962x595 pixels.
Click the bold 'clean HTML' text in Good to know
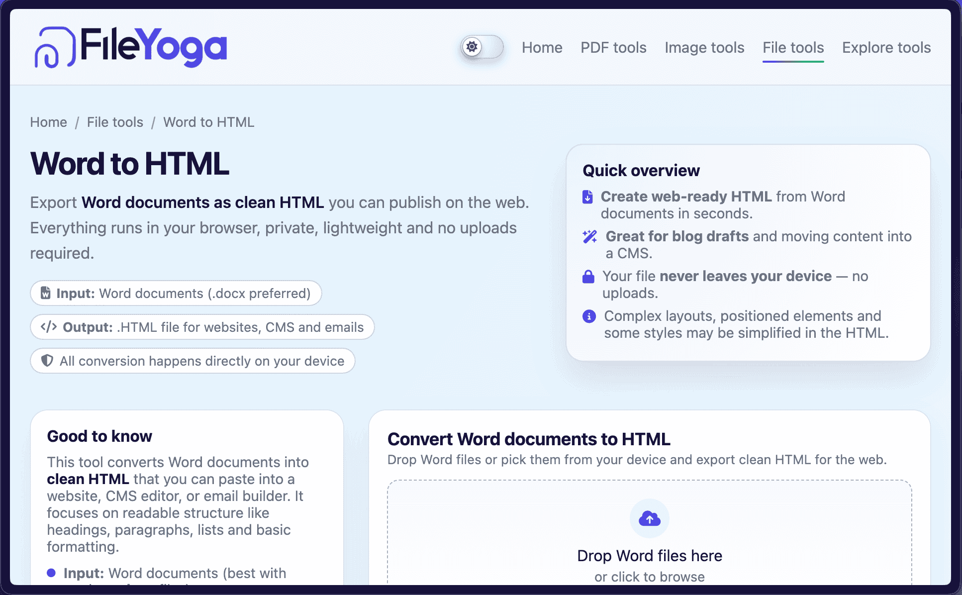coord(88,479)
